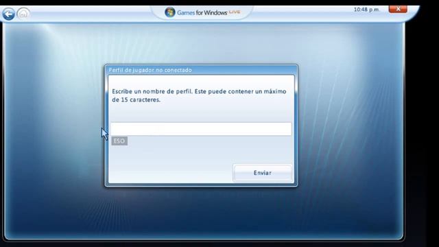Open the Home icon button

click(x=23, y=14)
